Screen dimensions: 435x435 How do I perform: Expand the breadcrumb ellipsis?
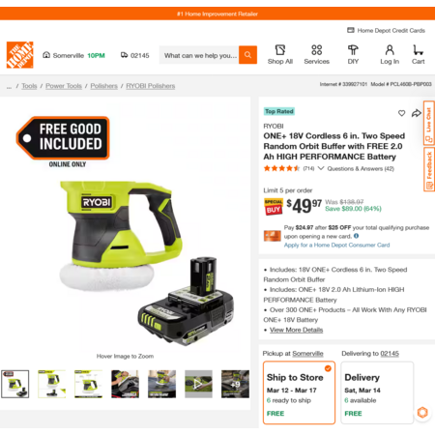tap(9, 86)
